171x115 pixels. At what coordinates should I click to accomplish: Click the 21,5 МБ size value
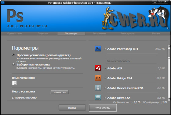(x=161, y=98)
